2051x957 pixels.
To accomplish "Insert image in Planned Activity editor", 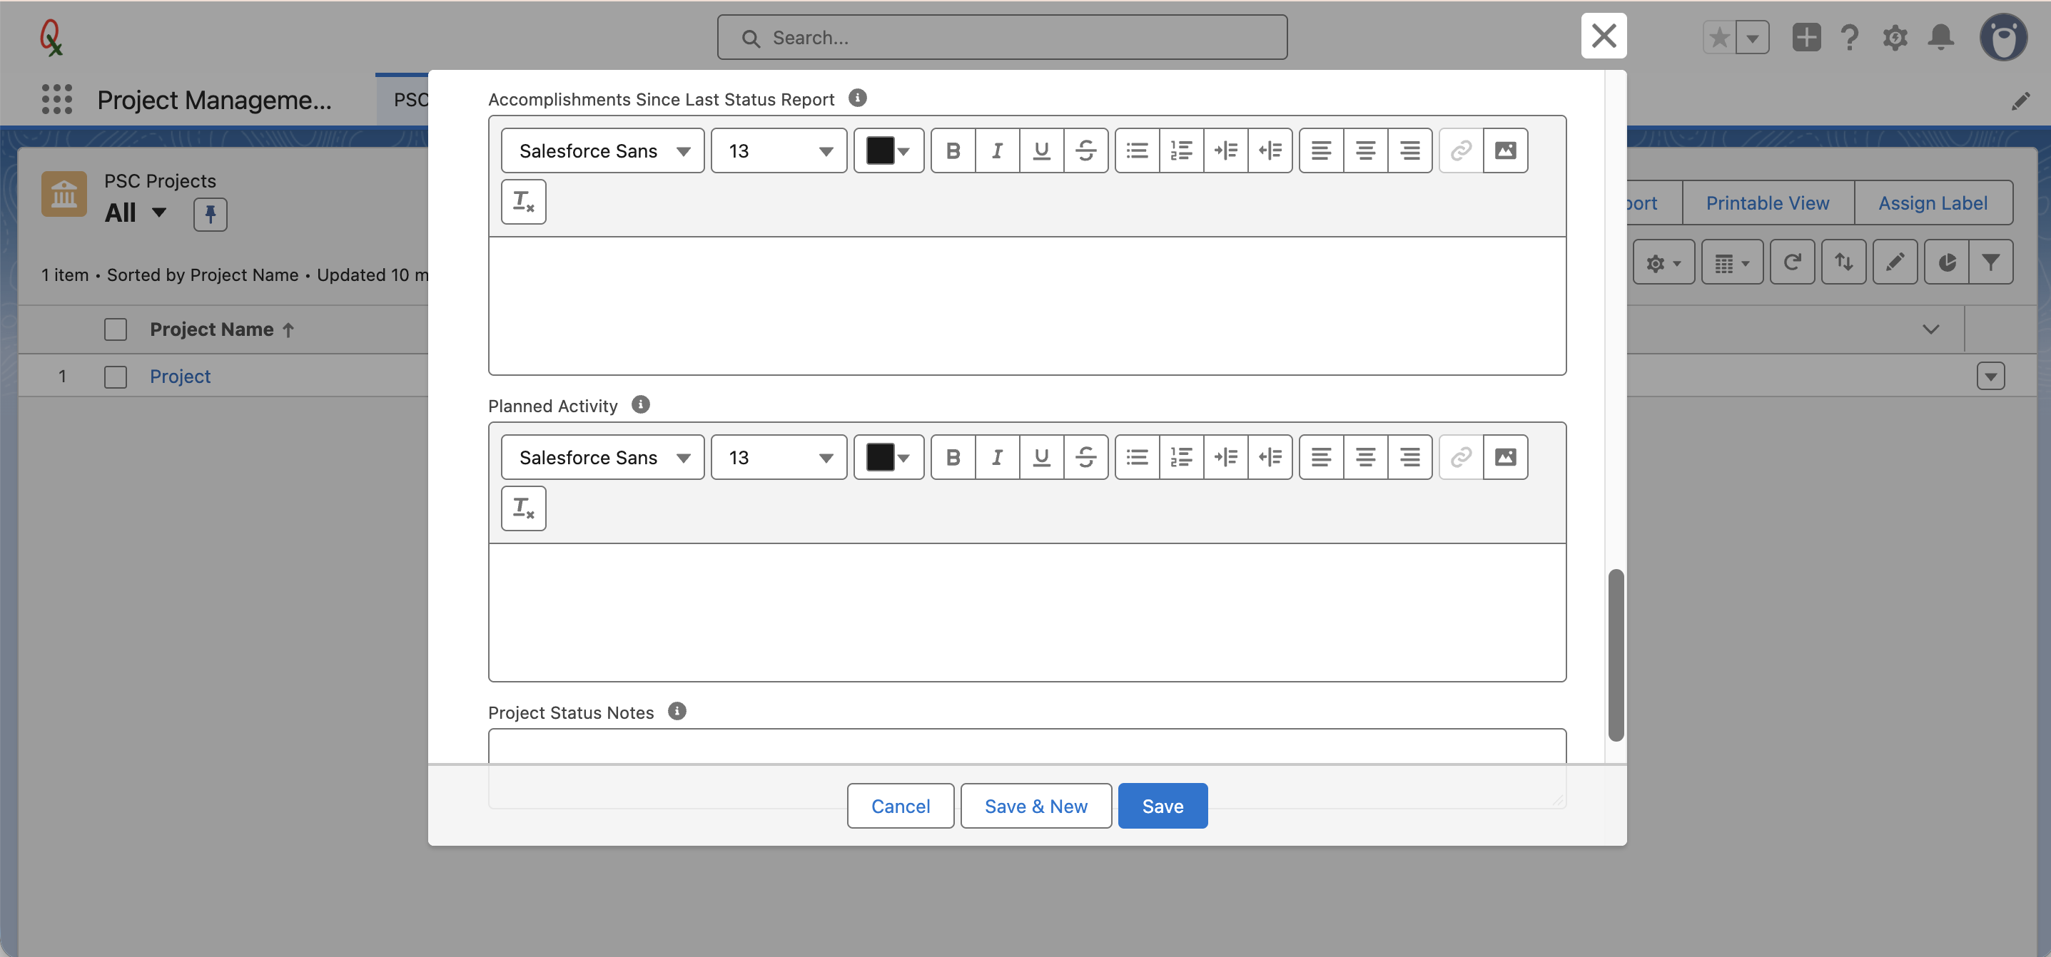I will click(1505, 457).
